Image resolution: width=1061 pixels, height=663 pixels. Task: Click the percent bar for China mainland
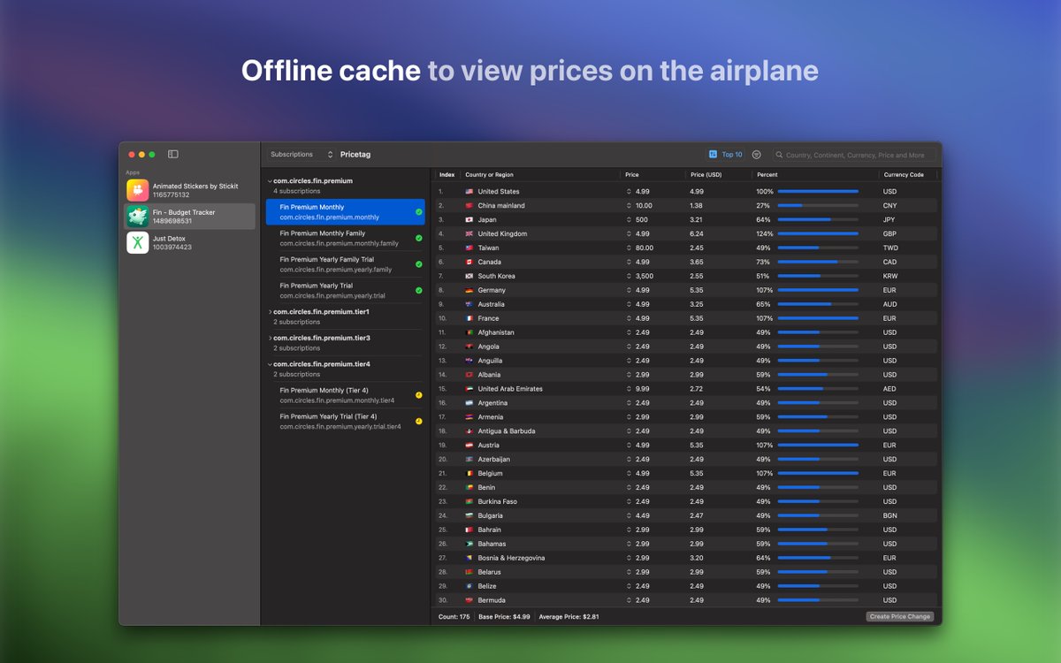click(x=818, y=205)
